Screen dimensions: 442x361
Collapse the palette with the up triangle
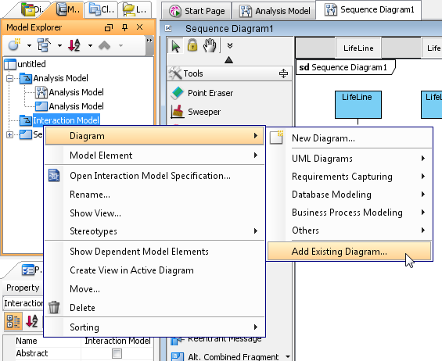point(228,59)
